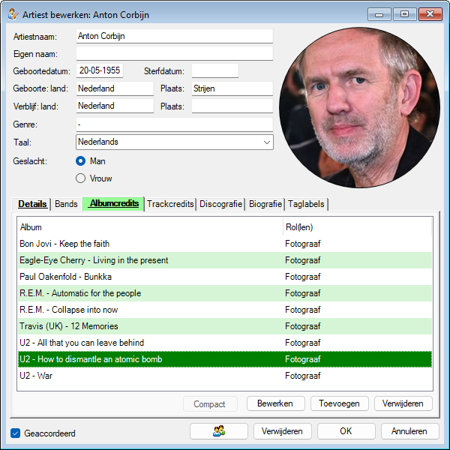Click the Eigen naam input field

[x=174, y=53]
